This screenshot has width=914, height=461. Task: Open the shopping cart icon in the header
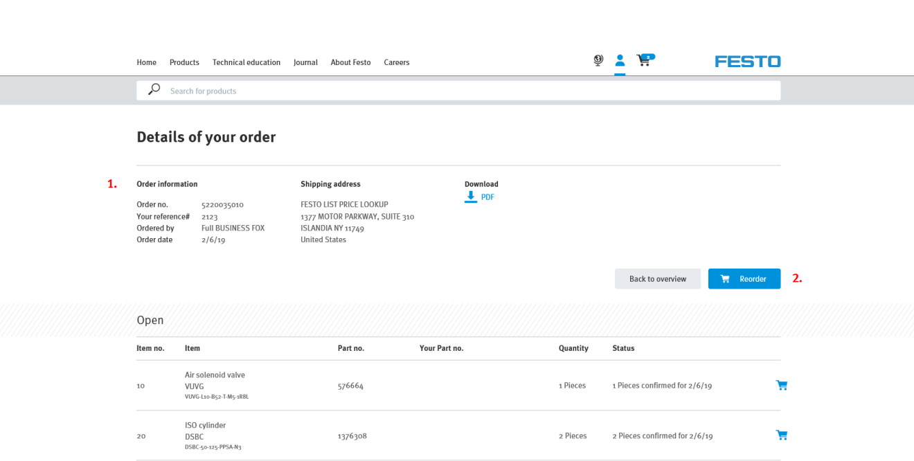tap(643, 62)
